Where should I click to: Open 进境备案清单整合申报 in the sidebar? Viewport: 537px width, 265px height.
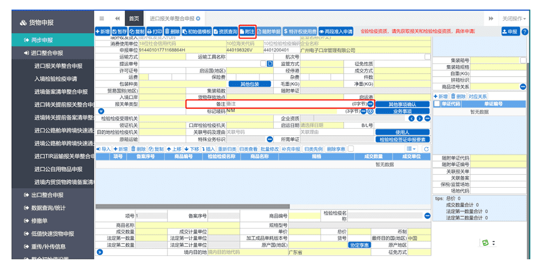click(61, 92)
